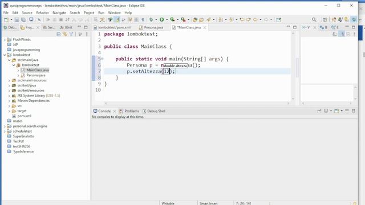
Task: Expand the JRE System Library node
Action: click(9, 96)
